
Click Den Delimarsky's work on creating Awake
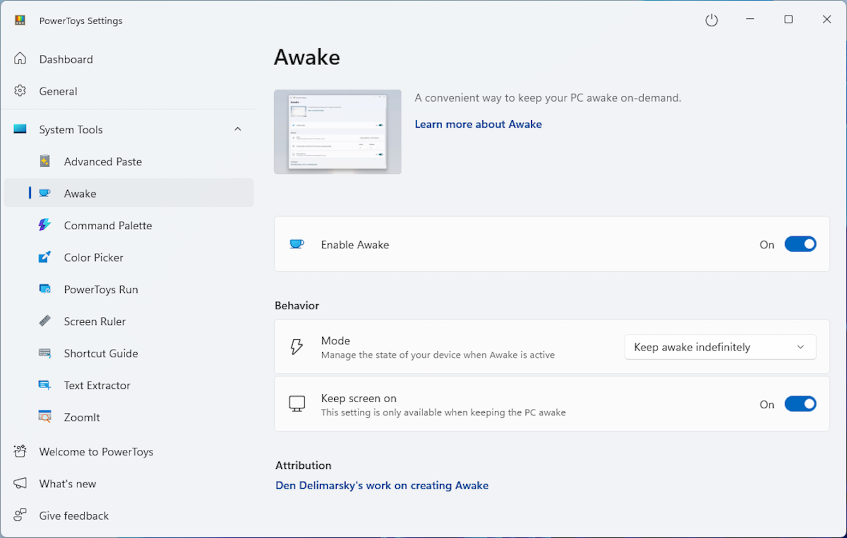tap(381, 485)
